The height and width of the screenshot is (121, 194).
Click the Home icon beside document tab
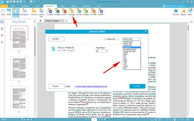coord(40,21)
